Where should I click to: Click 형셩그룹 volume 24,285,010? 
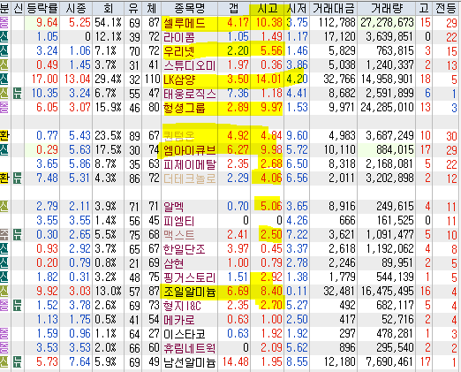coord(387,108)
